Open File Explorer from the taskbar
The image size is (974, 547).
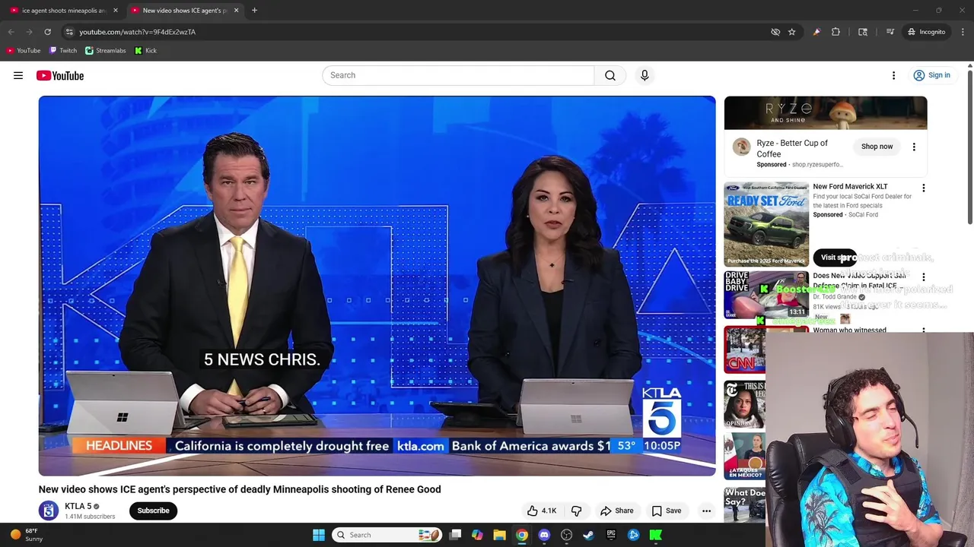tap(499, 535)
